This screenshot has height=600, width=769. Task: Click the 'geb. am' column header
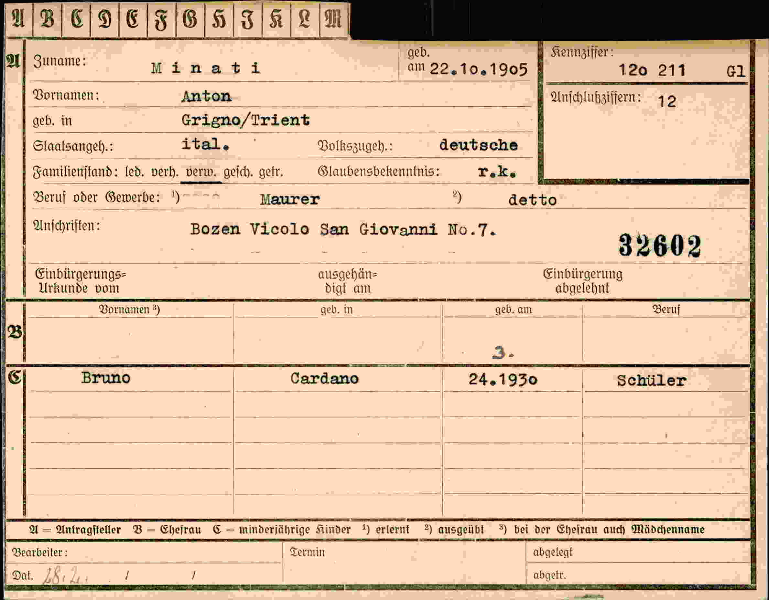point(514,310)
